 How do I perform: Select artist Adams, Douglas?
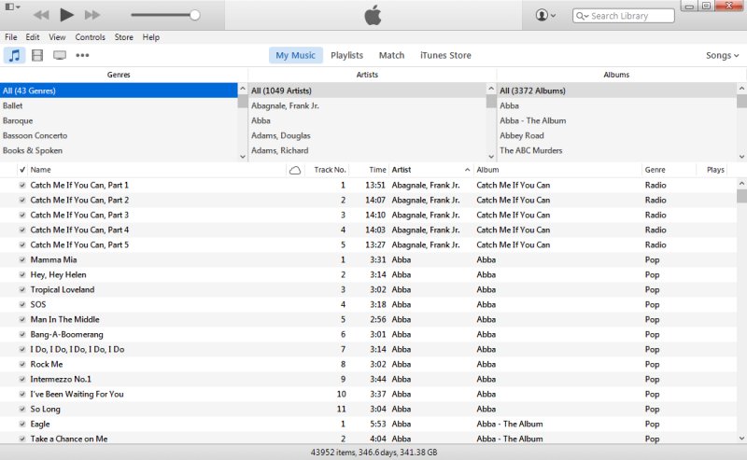367,135
